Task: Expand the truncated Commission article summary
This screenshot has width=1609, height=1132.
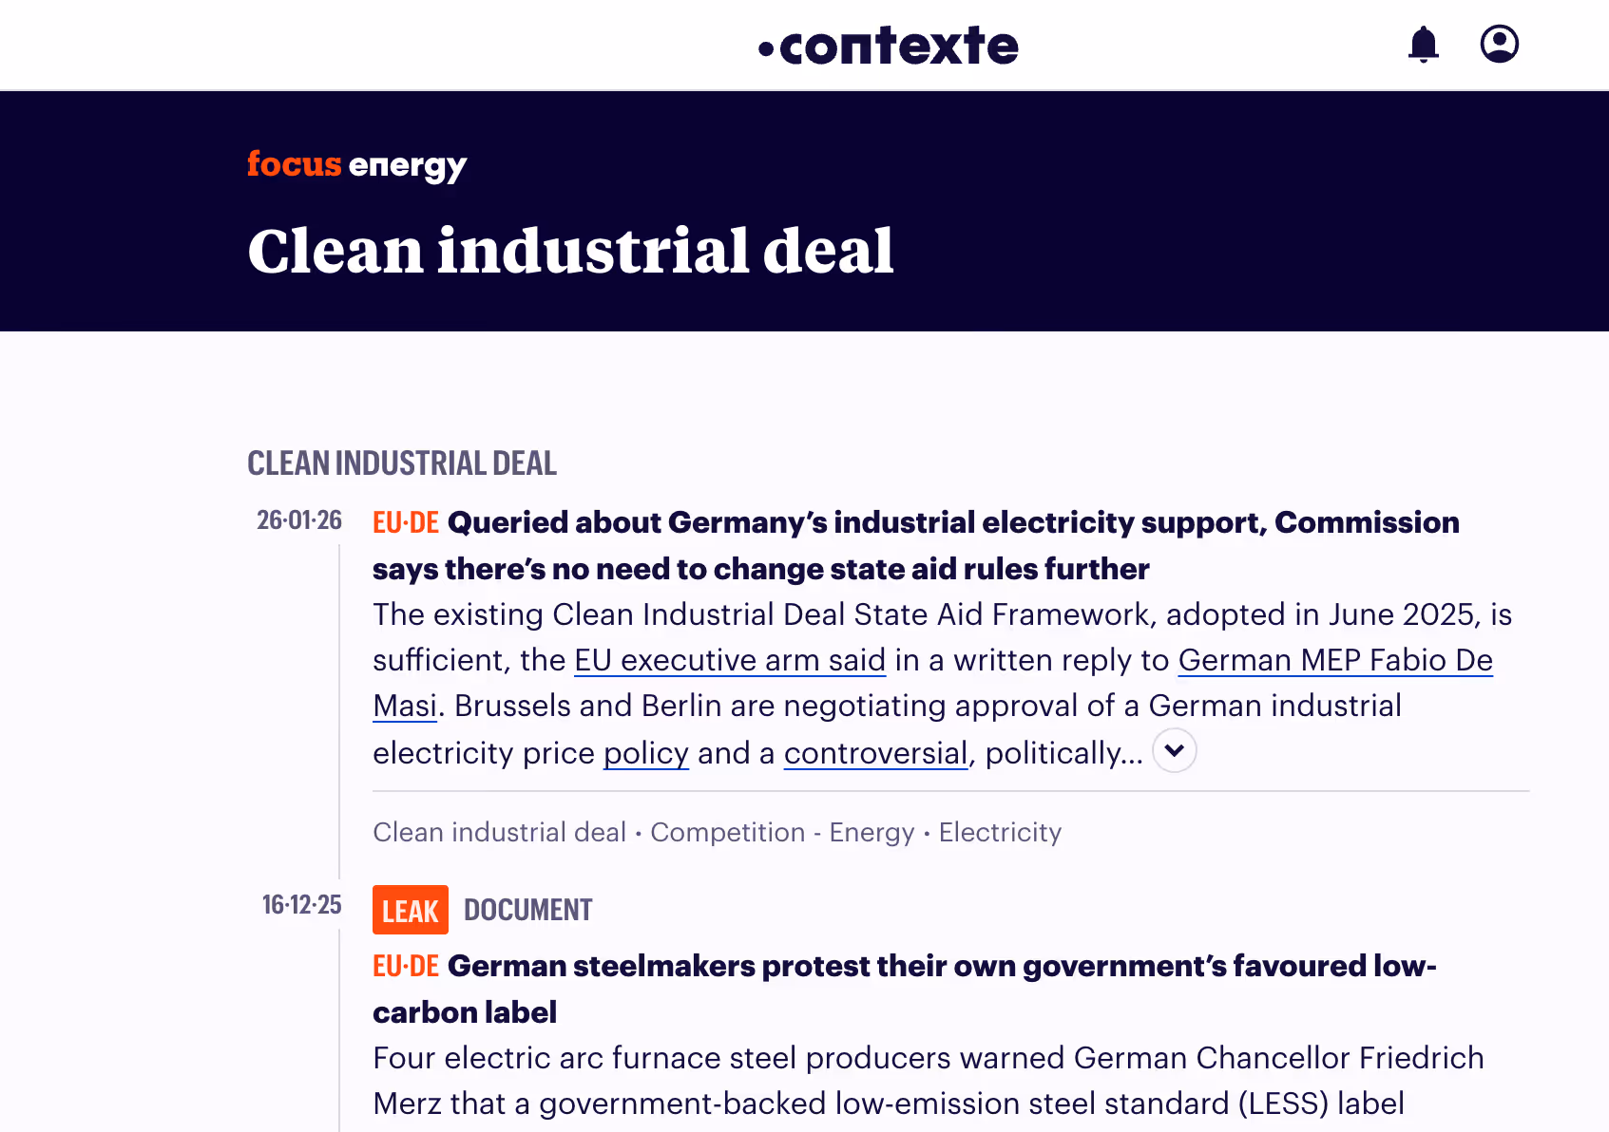Action: 1174,750
